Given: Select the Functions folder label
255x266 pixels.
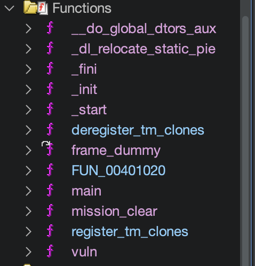Looking at the screenshot, I should [x=82, y=8].
